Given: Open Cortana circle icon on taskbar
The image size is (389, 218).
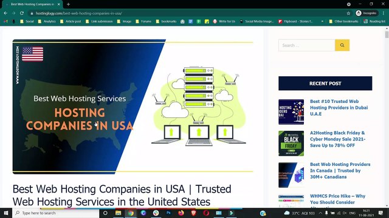Looking at the screenshot, I should [x=105, y=213].
